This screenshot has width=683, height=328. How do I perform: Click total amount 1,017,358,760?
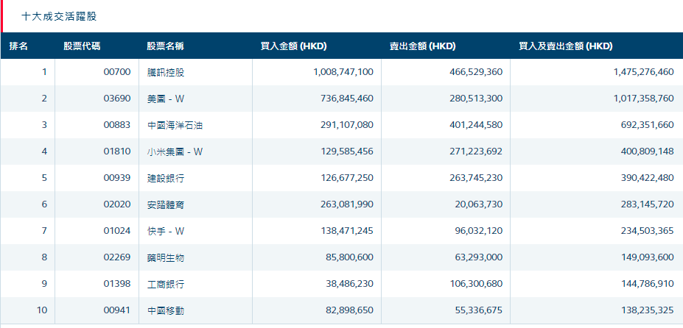point(644,99)
